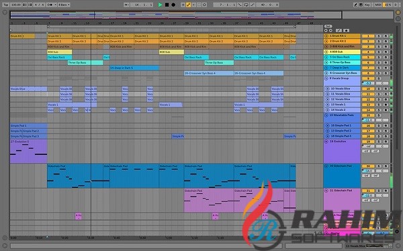Collapse the 15 Wavetable Pads group
403x251 pixels.
pyautogui.click(x=326, y=115)
